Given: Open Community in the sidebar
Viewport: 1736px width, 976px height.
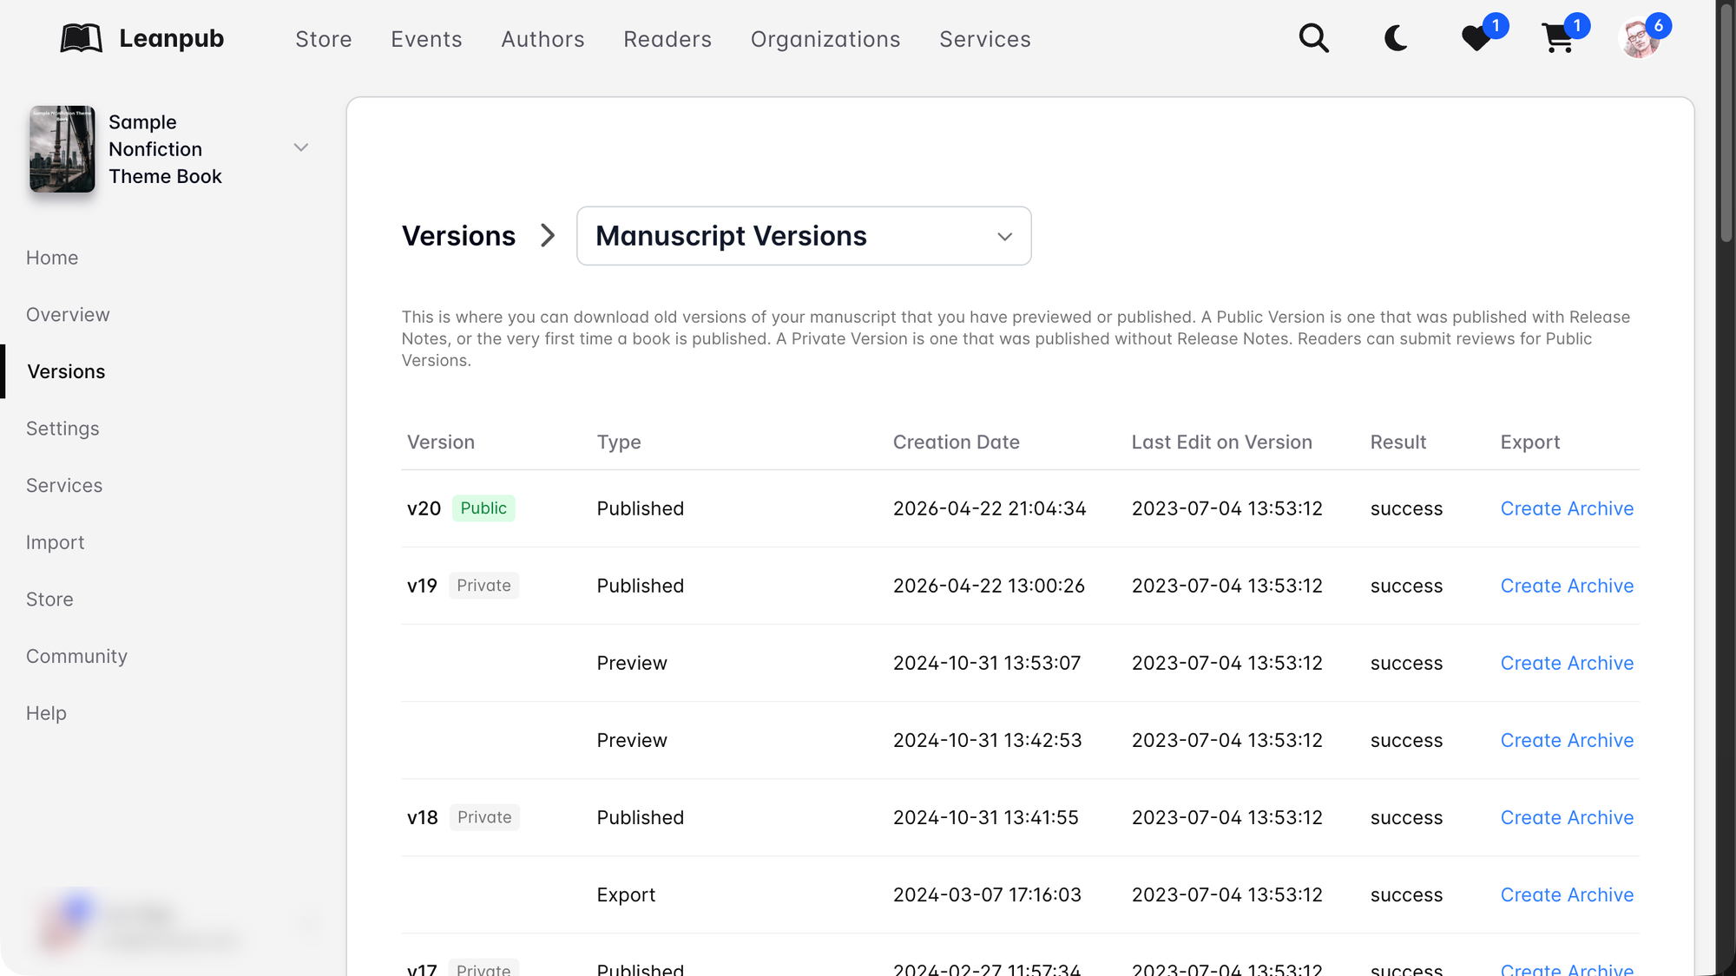Looking at the screenshot, I should coord(76,656).
